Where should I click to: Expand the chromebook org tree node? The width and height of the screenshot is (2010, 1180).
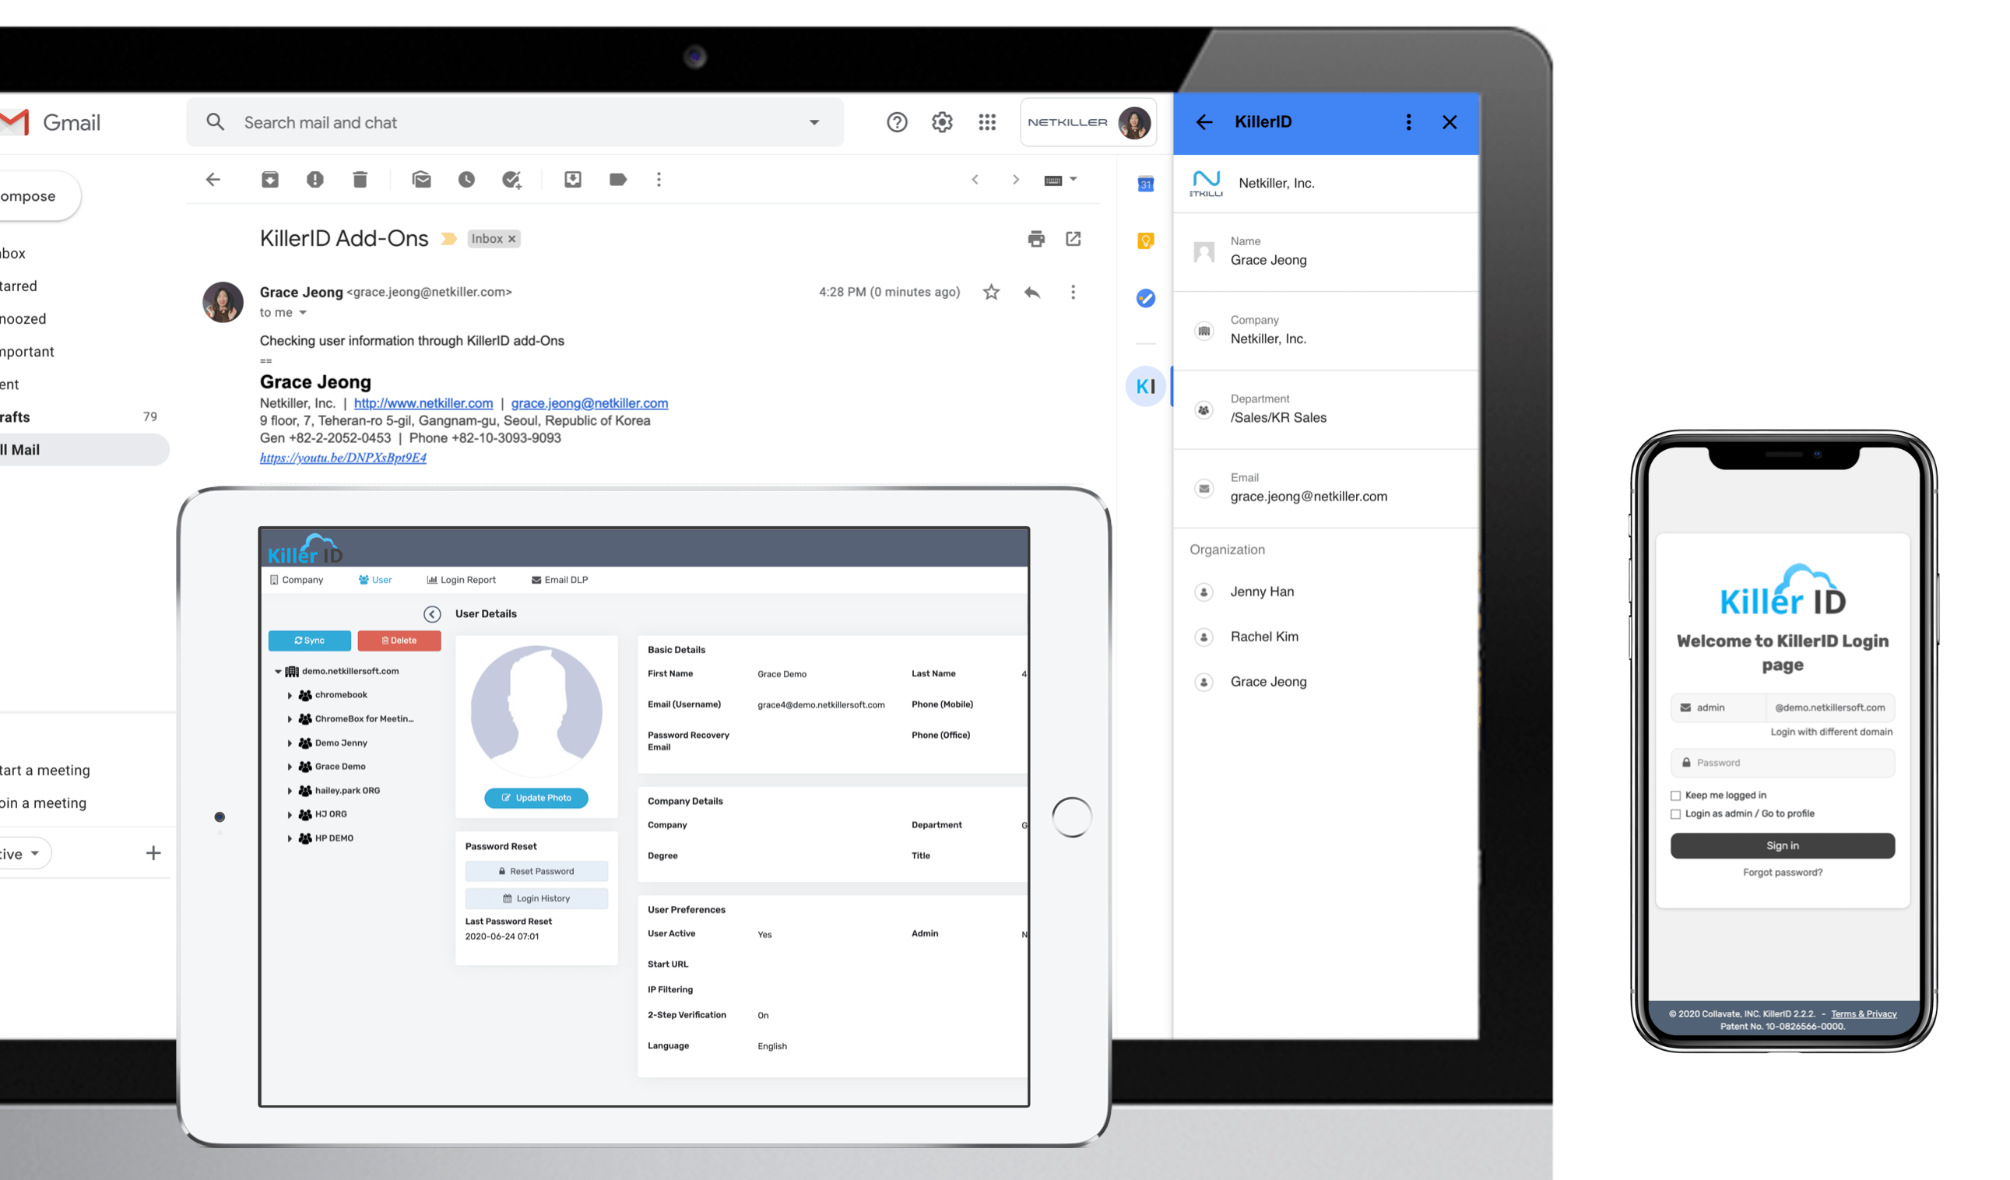(x=290, y=695)
